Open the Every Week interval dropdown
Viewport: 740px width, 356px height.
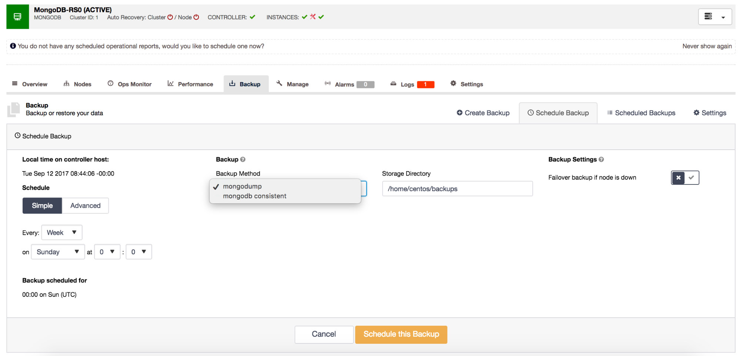(62, 233)
